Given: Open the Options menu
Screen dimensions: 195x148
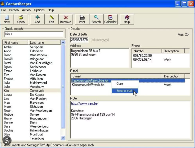Looking at the screenshot, I should [x=39, y=10].
